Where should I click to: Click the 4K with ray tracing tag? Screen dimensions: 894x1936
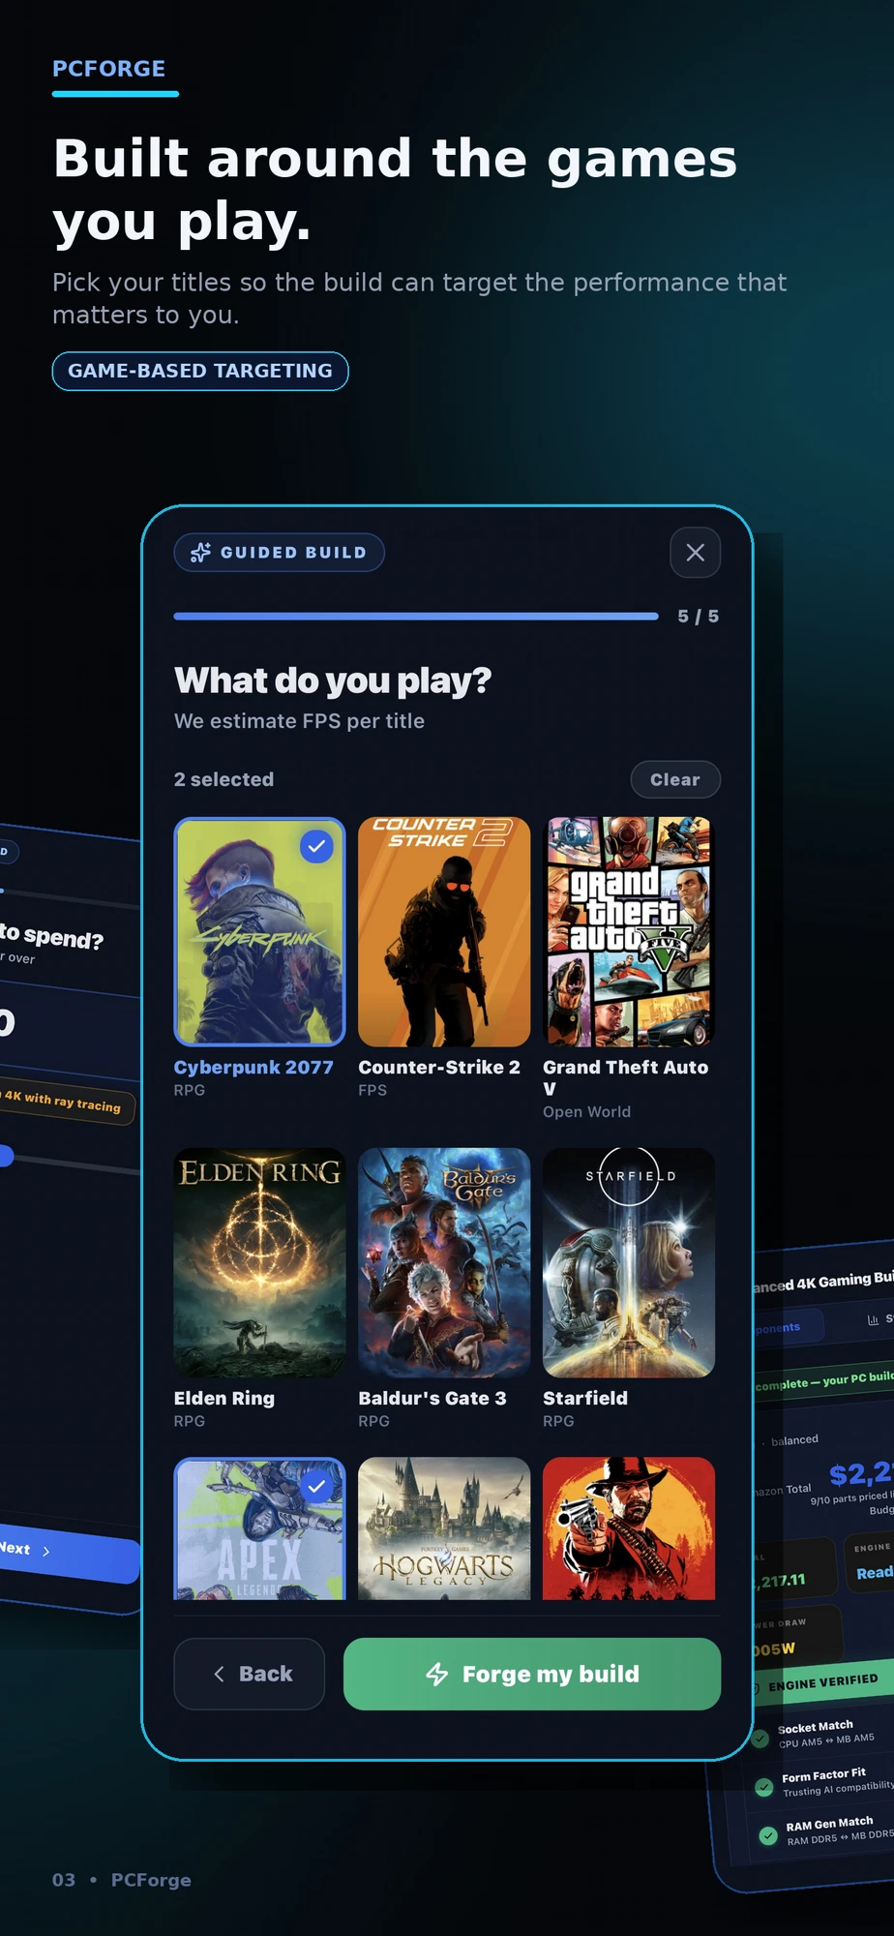coord(66,1103)
